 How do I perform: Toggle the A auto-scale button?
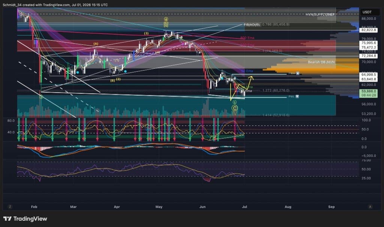[370, 207]
